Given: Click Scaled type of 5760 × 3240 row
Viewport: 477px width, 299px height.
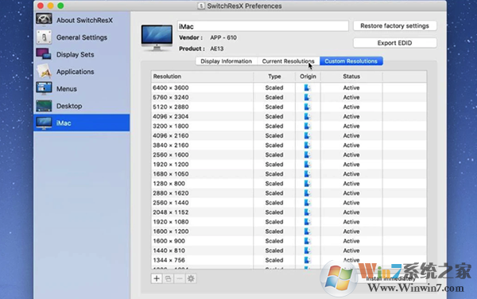Looking at the screenshot, I should [x=274, y=97].
